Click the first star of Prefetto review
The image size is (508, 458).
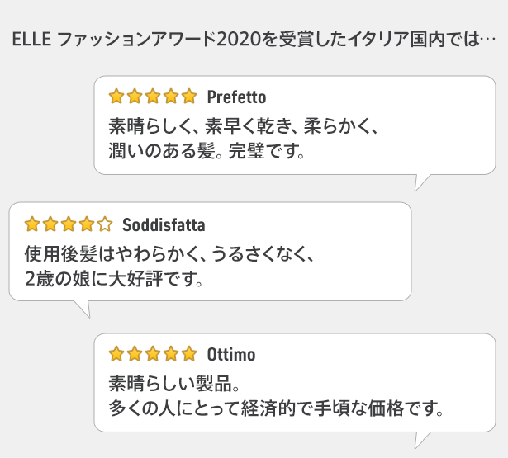point(116,97)
